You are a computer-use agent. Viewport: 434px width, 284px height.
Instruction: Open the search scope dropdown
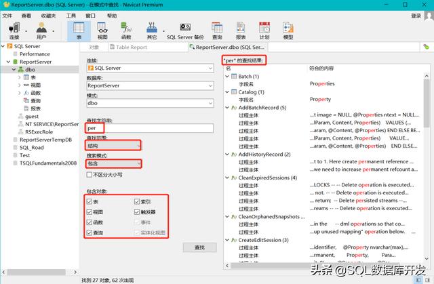click(x=113, y=146)
